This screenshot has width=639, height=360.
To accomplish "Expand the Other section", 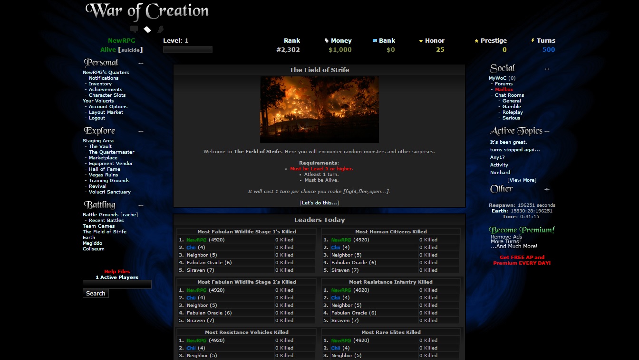I will 547,189.
